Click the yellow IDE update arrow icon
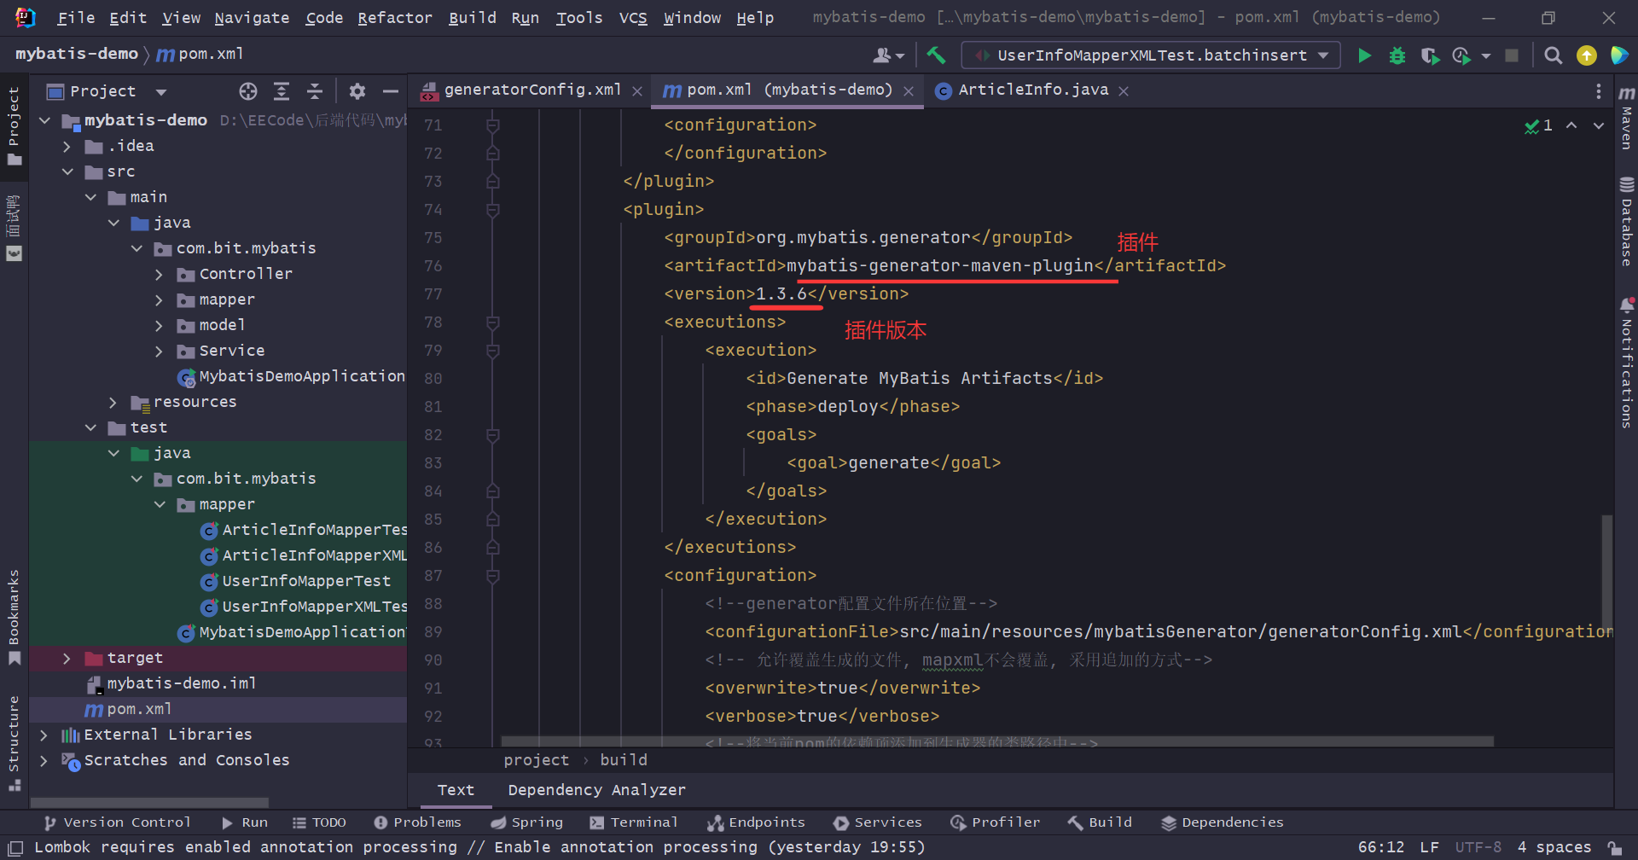The height and width of the screenshot is (860, 1638). click(x=1587, y=55)
